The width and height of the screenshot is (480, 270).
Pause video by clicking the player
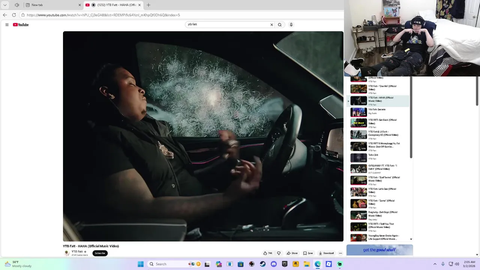pyautogui.click(x=203, y=136)
